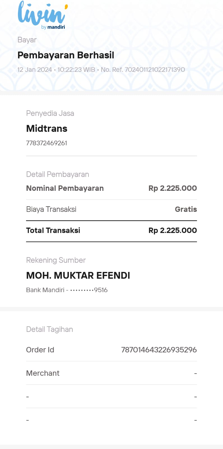Click the Penyedia Jasa label
223x449 pixels.
(50, 113)
